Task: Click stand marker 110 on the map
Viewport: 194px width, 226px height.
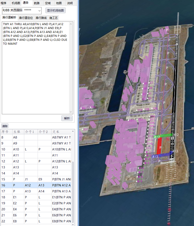Action: click(x=140, y=110)
